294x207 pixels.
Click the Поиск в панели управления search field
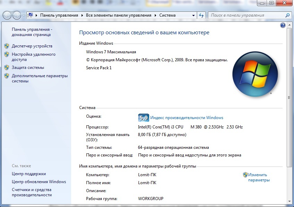coord(246,15)
